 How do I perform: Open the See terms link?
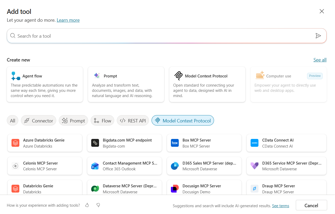(x=280, y=206)
